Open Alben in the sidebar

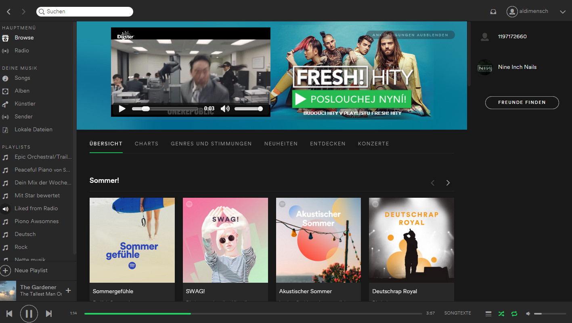point(22,91)
